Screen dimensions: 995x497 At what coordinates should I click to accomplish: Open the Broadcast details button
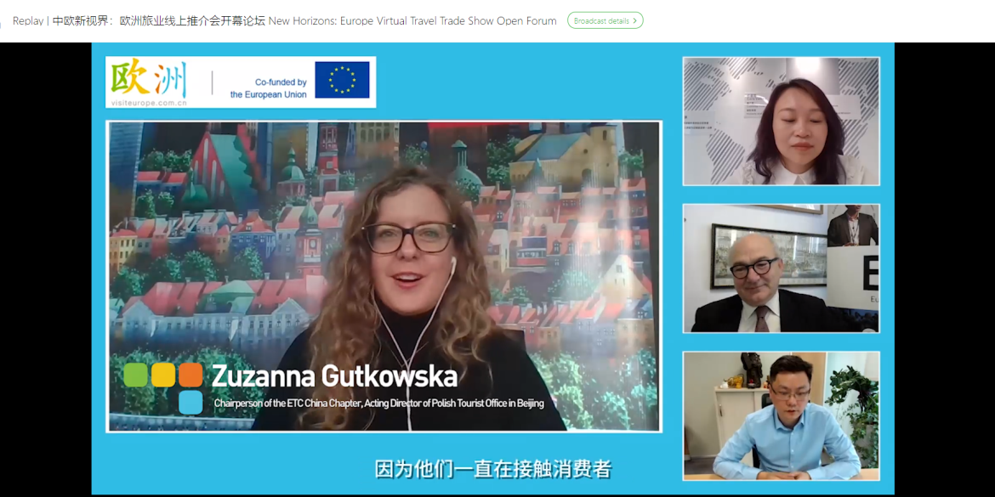pos(605,20)
